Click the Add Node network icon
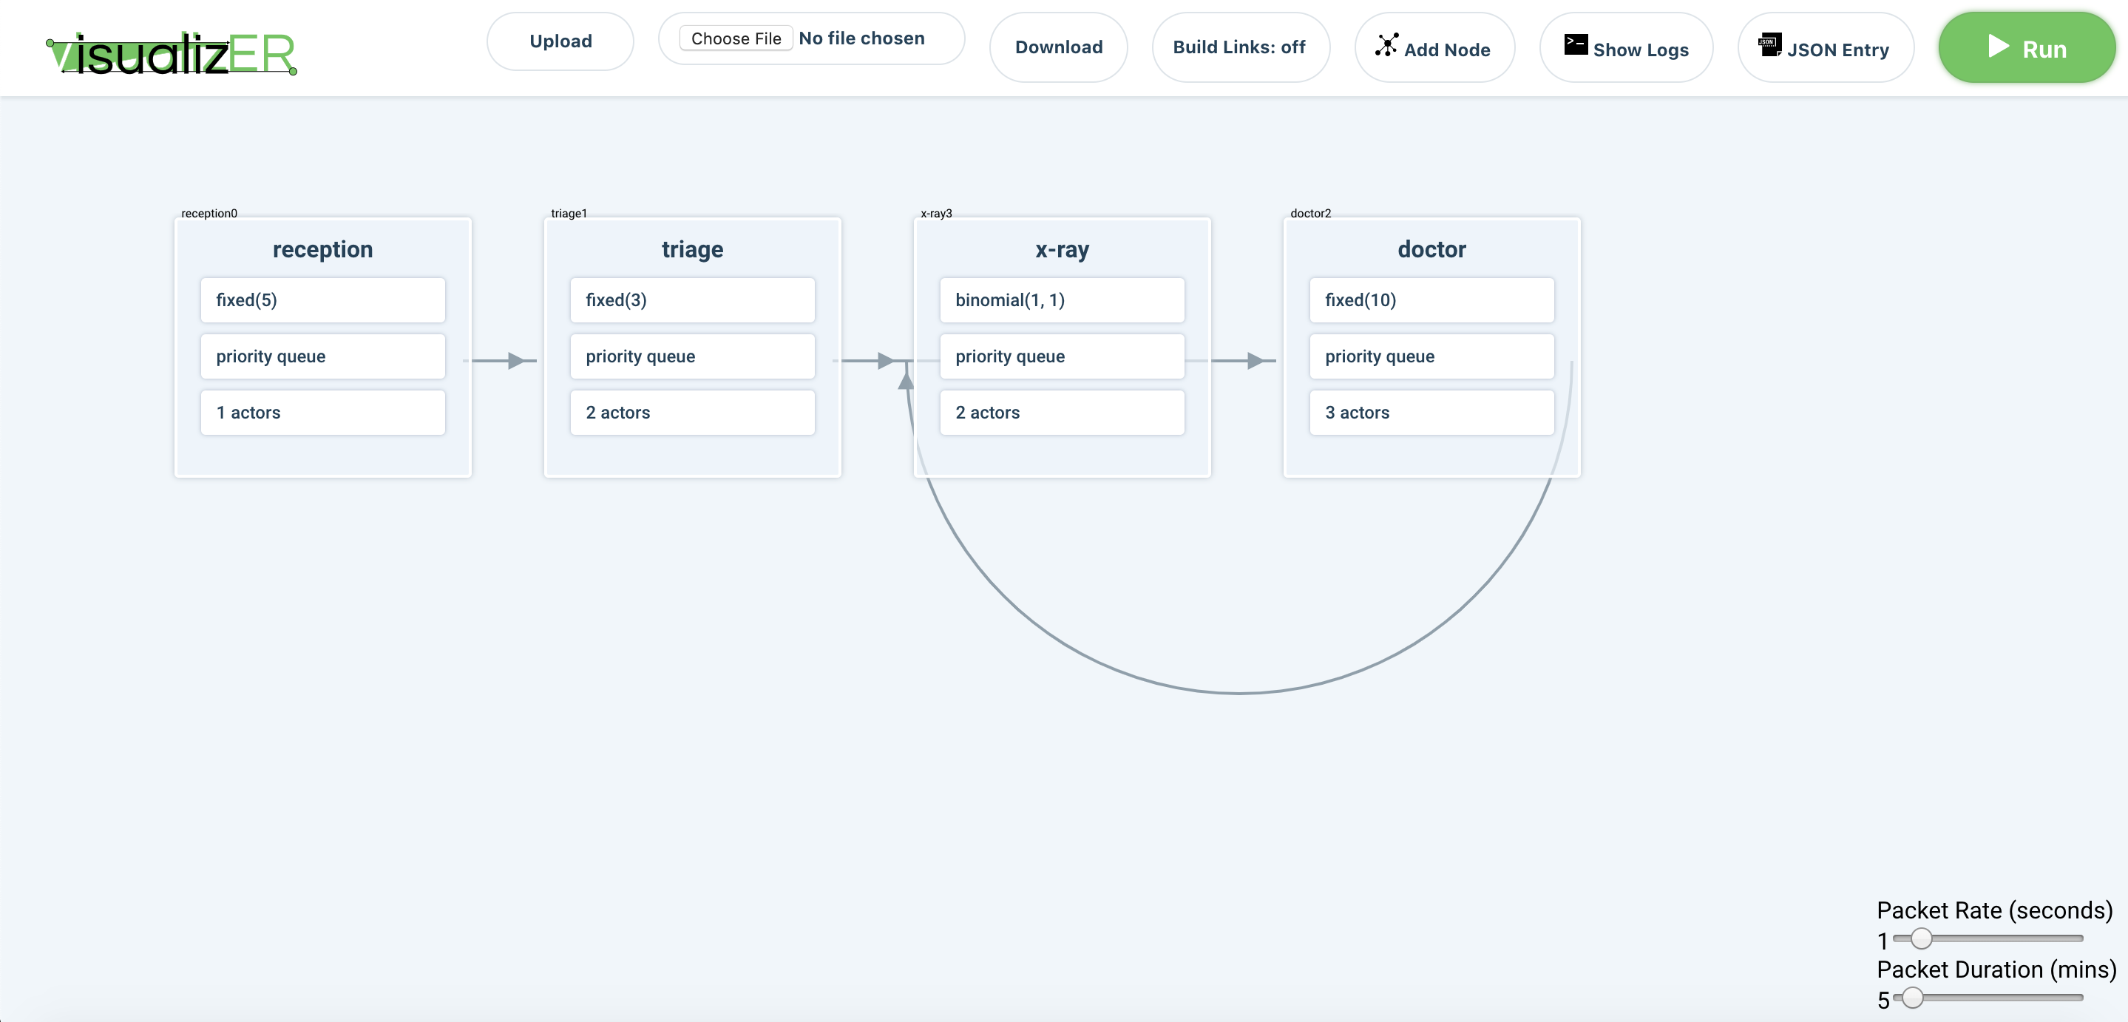This screenshot has height=1022, width=2128. pyautogui.click(x=1386, y=45)
